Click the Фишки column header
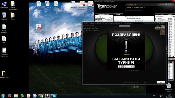The width and height of the screenshot is (175, 98). (170, 14)
